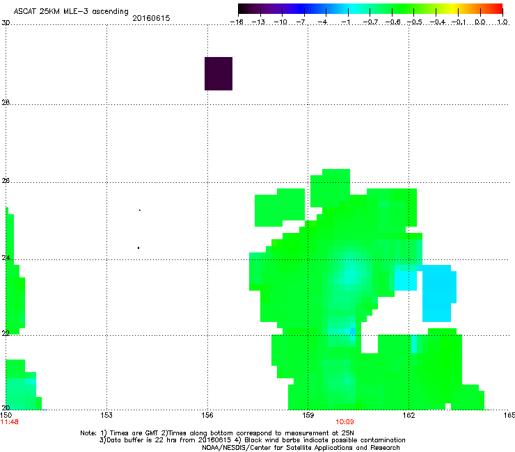The image size is (515, 452).
Task: Click the isolated cyan patch east of 162
Action: pos(439,293)
